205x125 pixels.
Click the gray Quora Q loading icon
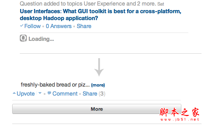(23, 38)
